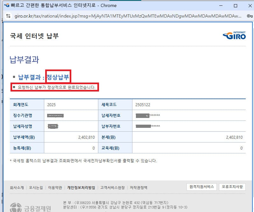The image size is (254, 212).
Task: Click the 징수기관명 label cell
Action: pyautogui.click(x=27, y=115)
